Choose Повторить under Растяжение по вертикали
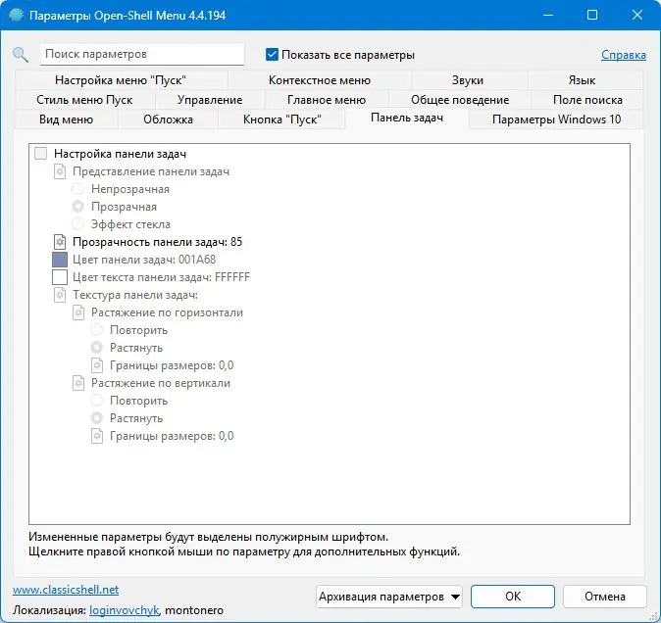661x623 pixels. (x=96, y=401)
